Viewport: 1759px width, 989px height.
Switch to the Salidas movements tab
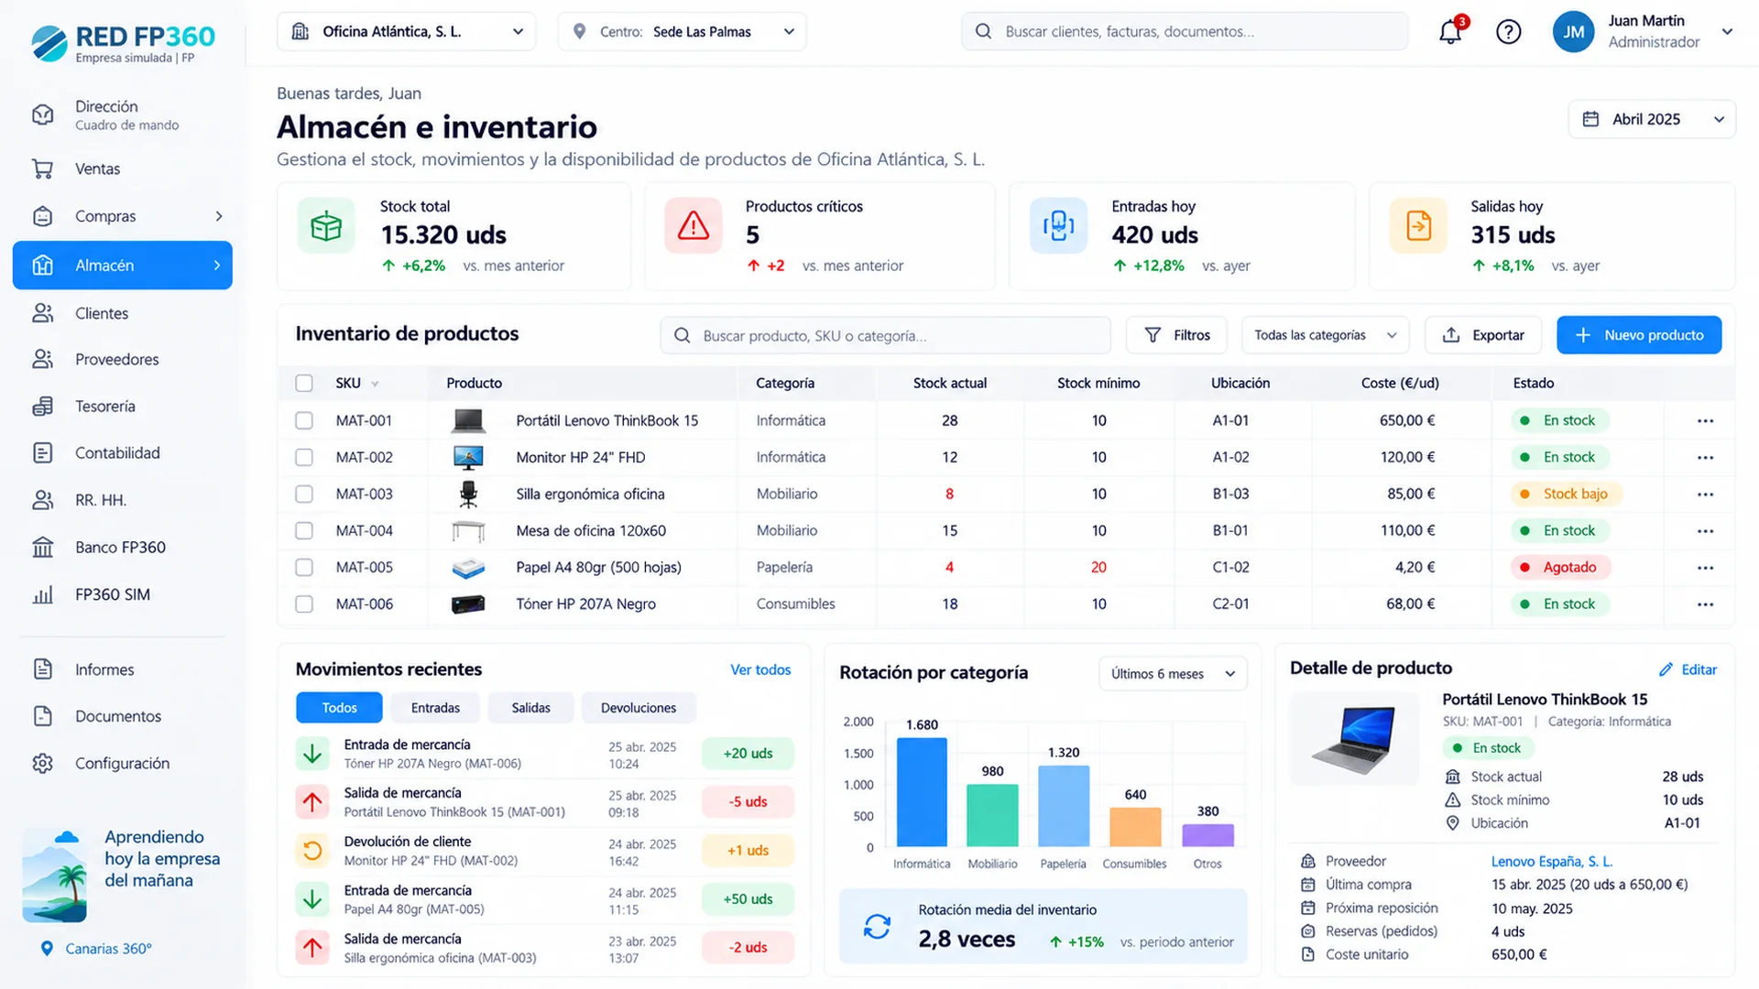coord(530,708)
